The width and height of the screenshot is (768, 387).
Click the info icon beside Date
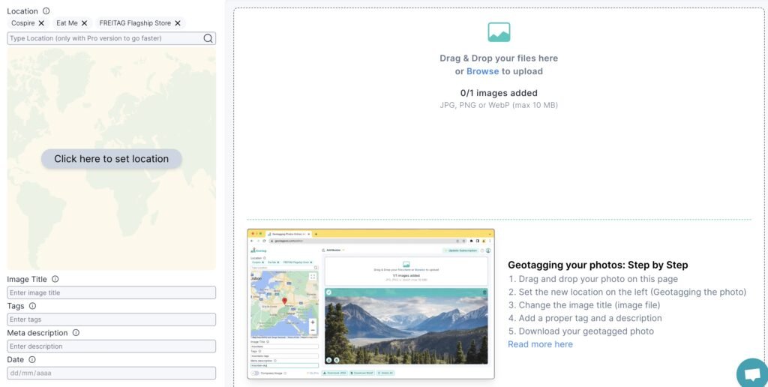pos(32,360)
